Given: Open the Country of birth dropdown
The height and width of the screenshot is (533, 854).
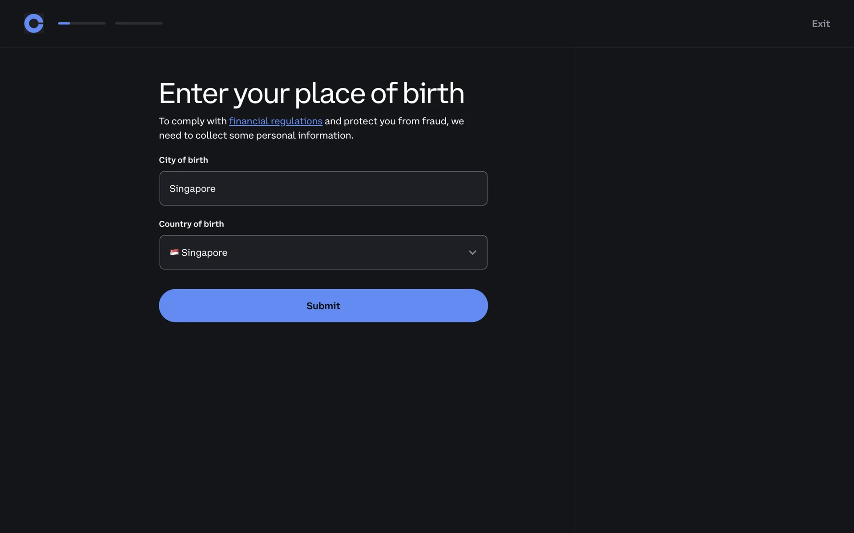Looking at the screenshot, I should pos(323,252).
